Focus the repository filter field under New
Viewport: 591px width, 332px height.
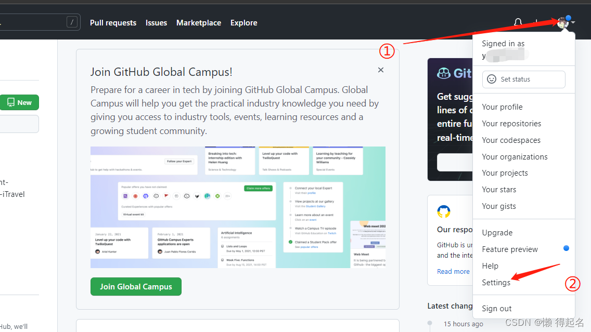(19, 124)
